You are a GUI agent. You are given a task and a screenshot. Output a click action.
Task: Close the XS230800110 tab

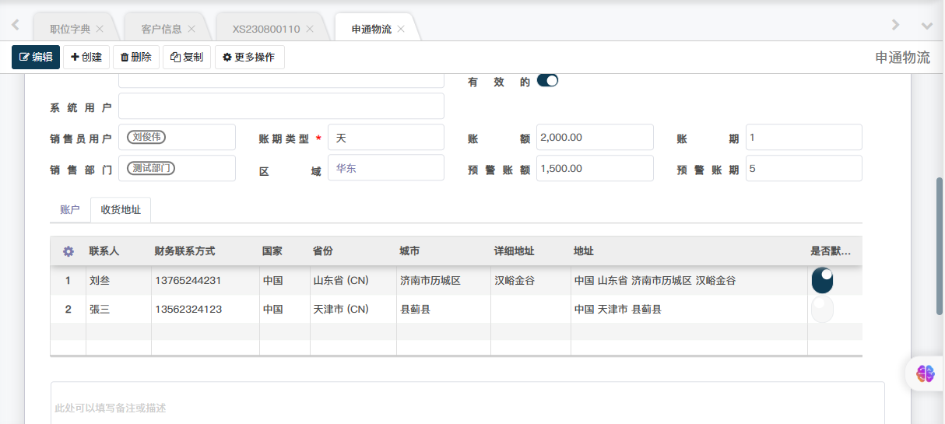tap(310, 29)
